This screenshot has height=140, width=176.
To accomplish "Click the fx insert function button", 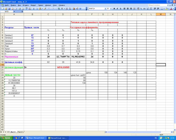I will coord(22,11).
